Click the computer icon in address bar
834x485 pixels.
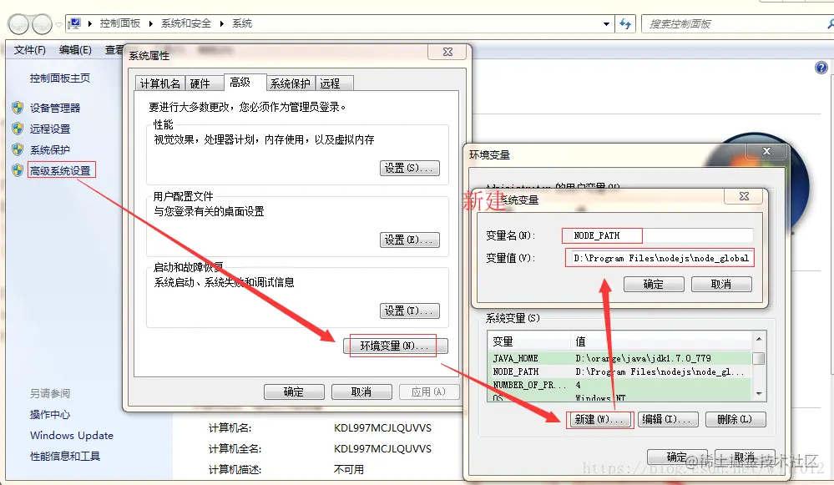tap(75, 23)
